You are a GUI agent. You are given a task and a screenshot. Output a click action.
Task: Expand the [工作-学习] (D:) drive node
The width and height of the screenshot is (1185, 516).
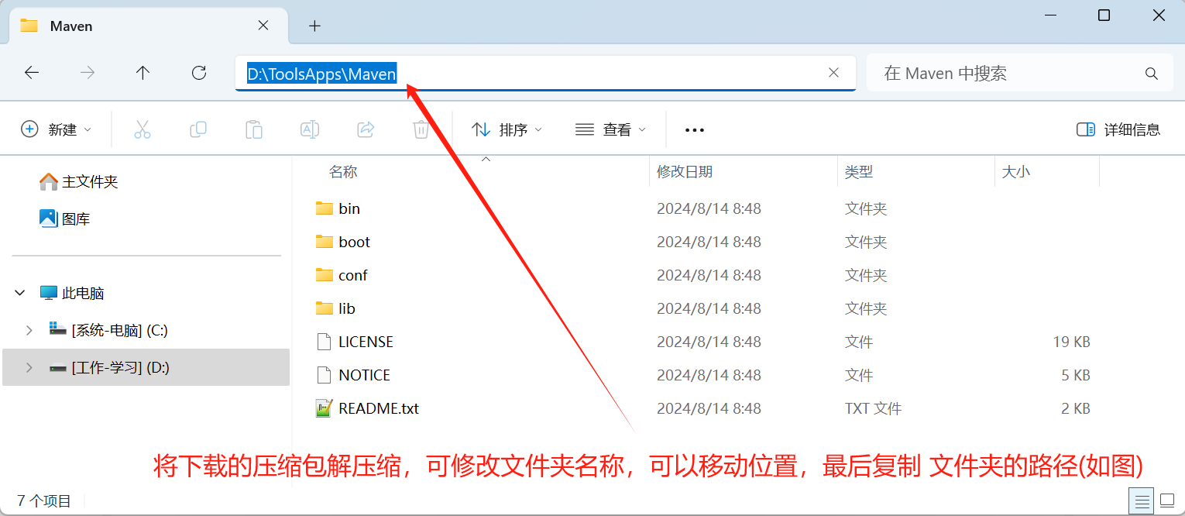29,367
